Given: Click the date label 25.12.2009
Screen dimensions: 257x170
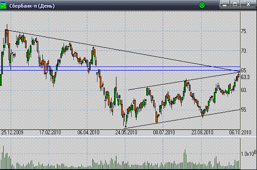Looking at the screenshot, I should tap(13, 133).
